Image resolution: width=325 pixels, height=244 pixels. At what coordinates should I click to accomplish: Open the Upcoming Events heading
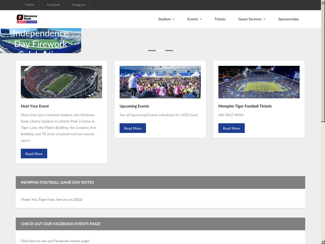[x=134, y=106]
